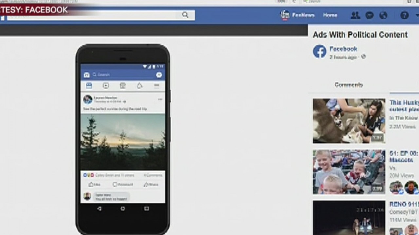
Task: Select the Watch video tab icon
Action: pyautogui.click(x=105, y=86)
